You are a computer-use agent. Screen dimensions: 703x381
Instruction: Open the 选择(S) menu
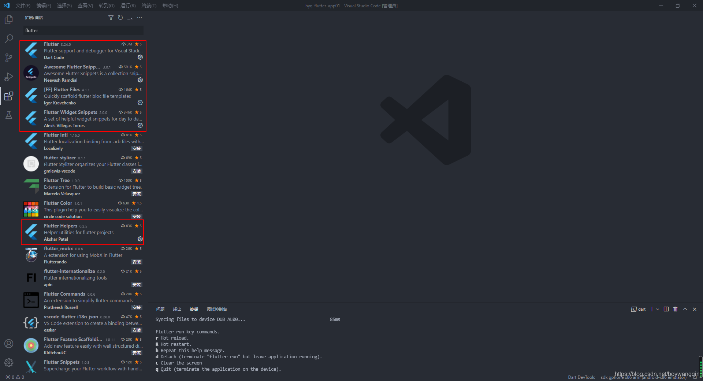pyautogui.click(x=64, y=5)
